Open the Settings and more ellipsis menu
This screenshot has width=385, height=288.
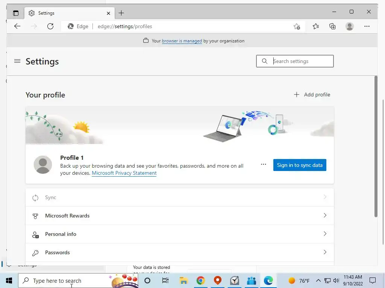(x=367, y=26)
